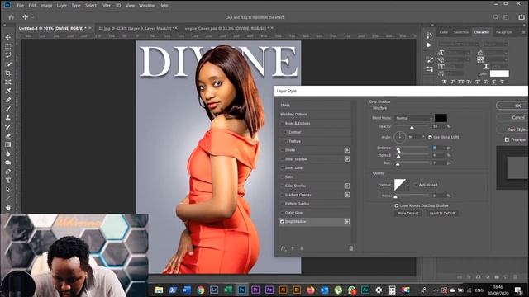529x297 pixels.
Task: Add another Drop Shadow with plus icon
Action: 347,222
